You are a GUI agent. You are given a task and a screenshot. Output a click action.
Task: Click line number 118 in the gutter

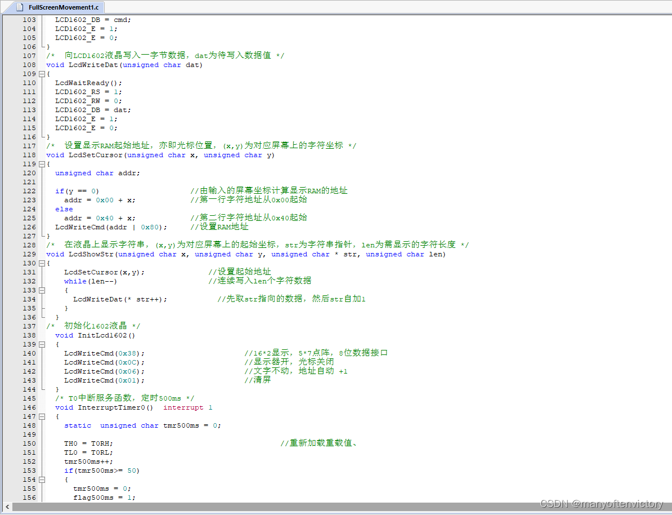(29, 155)
